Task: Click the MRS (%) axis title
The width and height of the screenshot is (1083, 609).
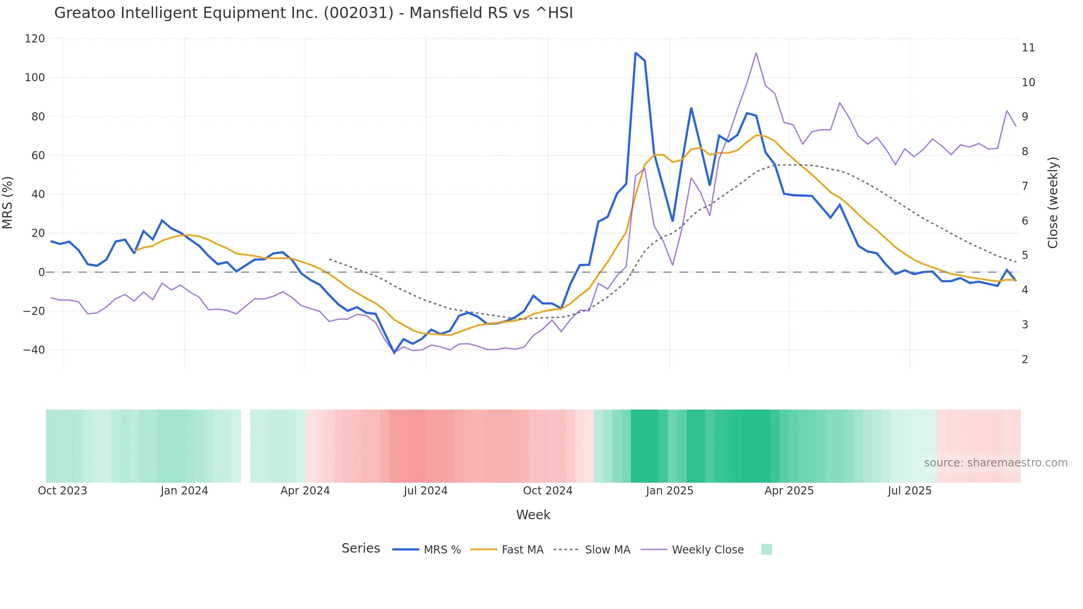Action: click(8, 203)
